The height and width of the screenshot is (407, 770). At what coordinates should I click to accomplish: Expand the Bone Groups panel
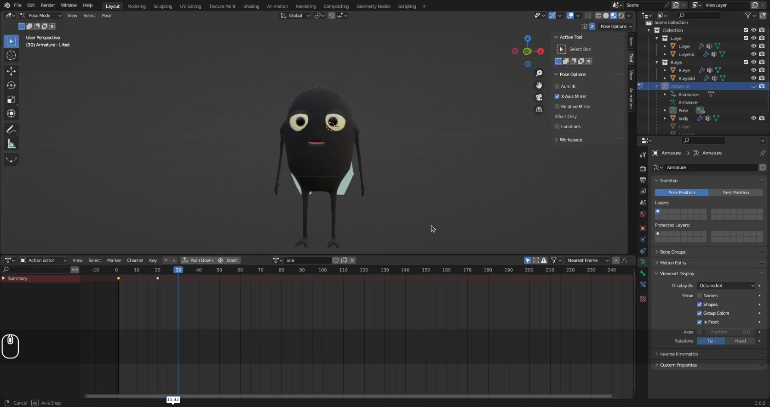pyautogui.click(x=672, y=252)
